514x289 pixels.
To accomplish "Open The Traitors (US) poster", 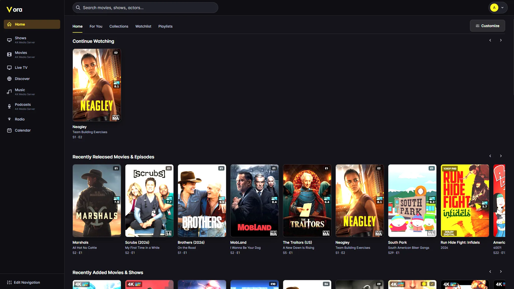I will (x=307, y=201).
